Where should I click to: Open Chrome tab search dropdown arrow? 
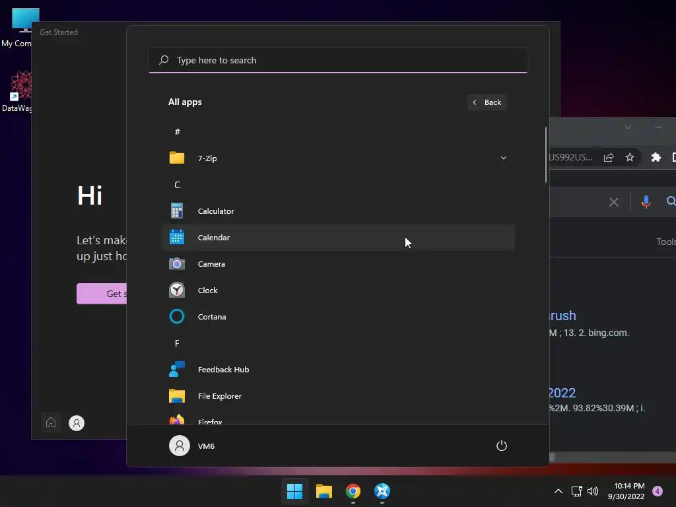[628, 127]
